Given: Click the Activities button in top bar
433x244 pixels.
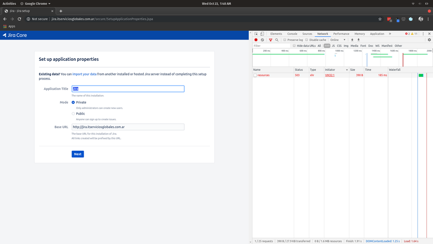Looking at the screenshot, I should click(9, 3).
